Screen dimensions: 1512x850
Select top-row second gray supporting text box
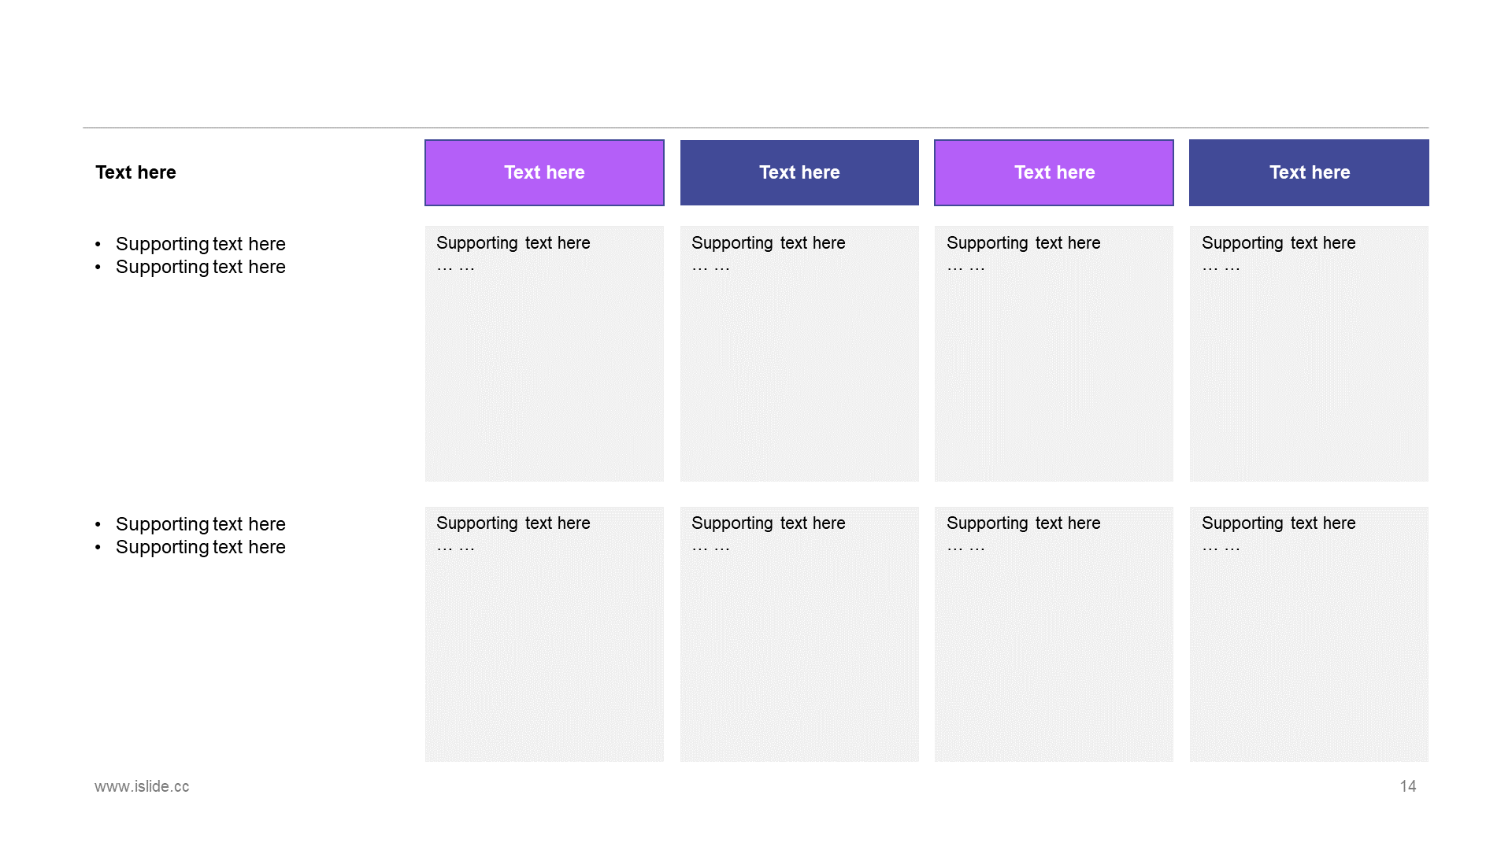(x=799, y=353)
